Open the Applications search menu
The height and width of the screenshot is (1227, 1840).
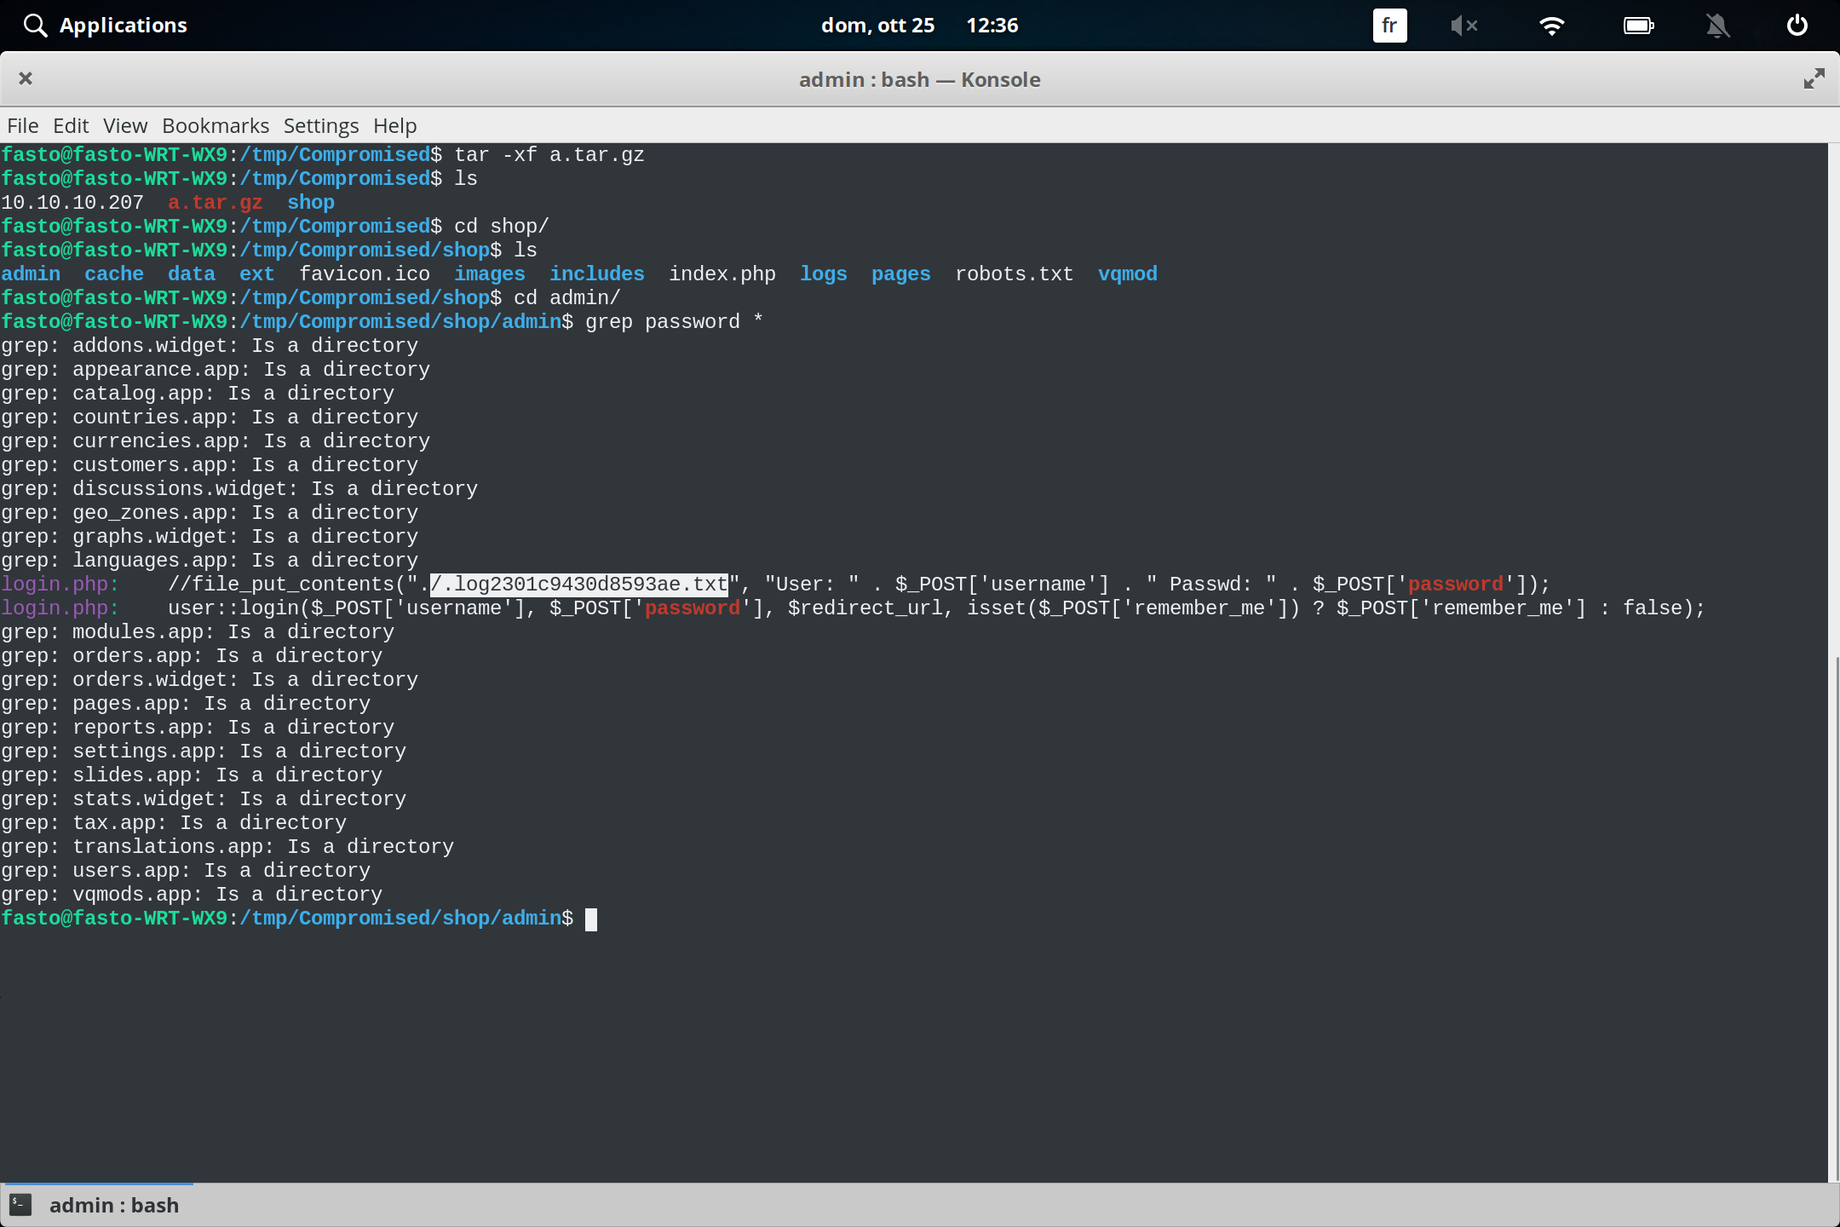tap(105, 25)
